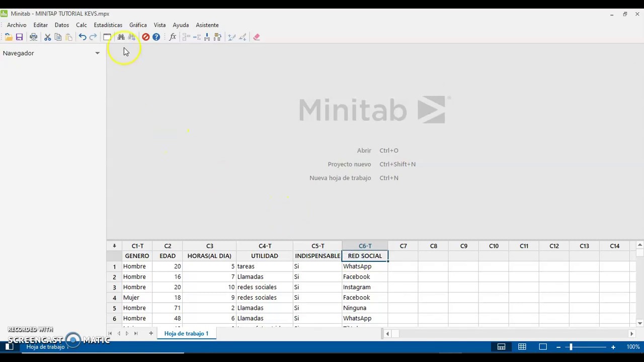This screenshot has height=362, width=644.
Task: Click the insert column toolbar icon
Action: coord(207,37)
